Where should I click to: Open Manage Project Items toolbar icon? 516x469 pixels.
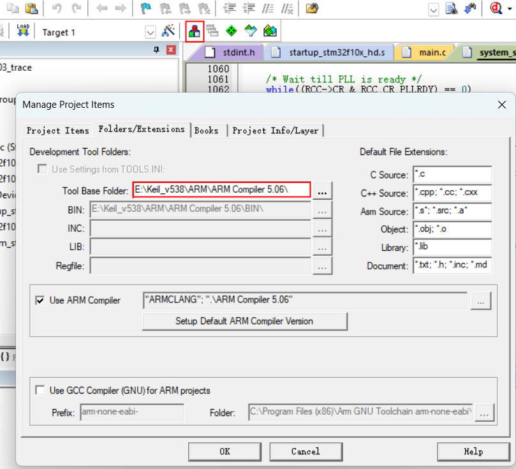click(195, 31)
